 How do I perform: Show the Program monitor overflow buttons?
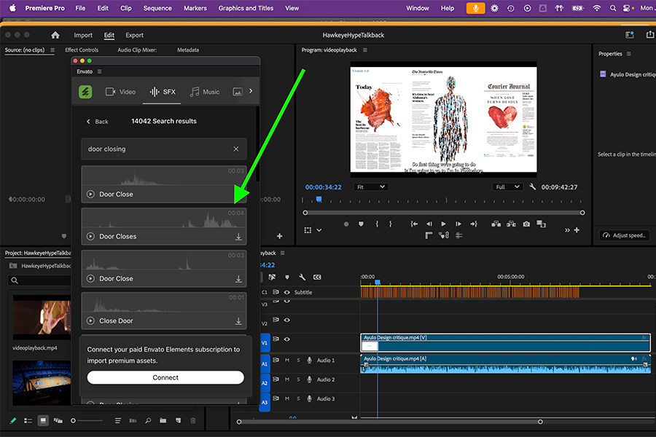pos(567,230)
